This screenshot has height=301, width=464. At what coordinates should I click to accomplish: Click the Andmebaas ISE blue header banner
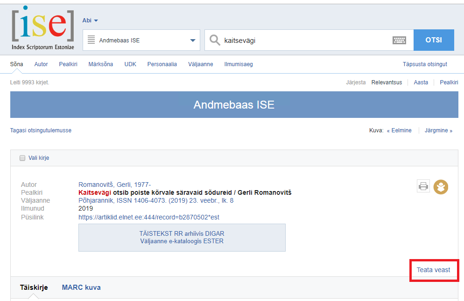pos(234,104)
